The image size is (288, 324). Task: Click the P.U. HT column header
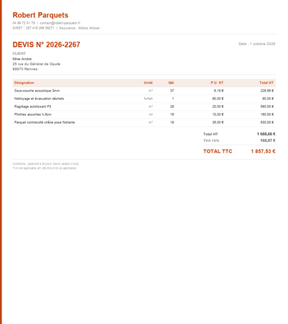point(217,83)
